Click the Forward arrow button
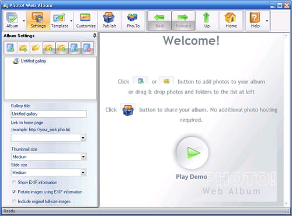Image resolution: width=292 pixels, height=216 pixels. tap(183, 20)
